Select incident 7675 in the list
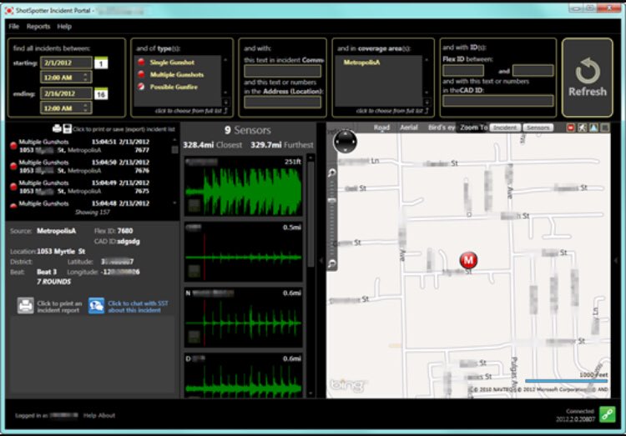This screenshot has width=626, height=436. (x=84, y=187)
